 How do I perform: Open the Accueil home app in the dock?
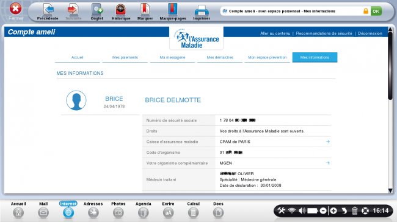point(18,210)
